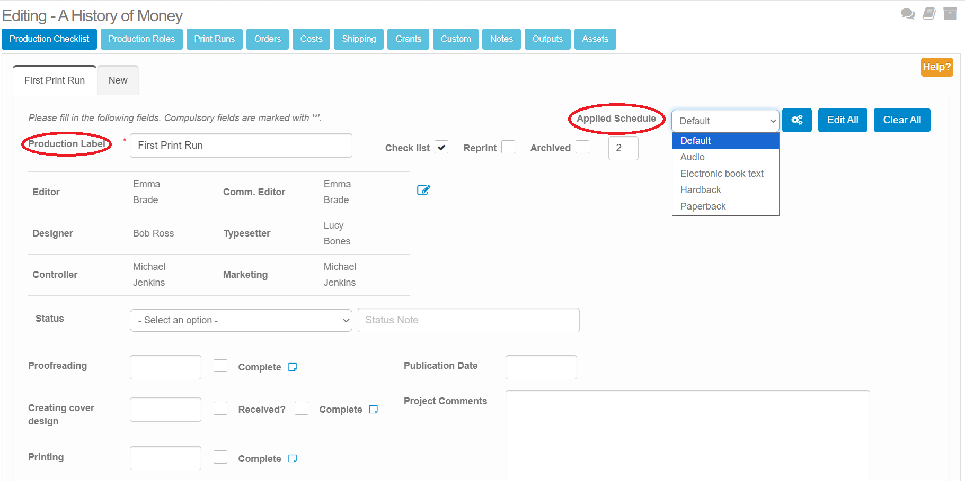Screen dimensions: 965x481
Task: Open the Printing note icon
Action: [x=293, y=459]
